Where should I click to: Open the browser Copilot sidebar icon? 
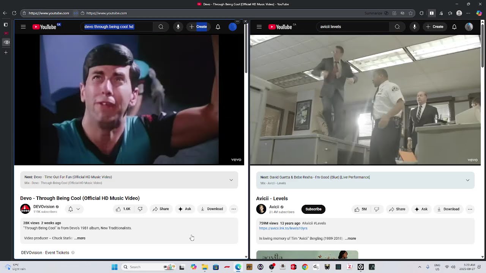click(479, 13)
